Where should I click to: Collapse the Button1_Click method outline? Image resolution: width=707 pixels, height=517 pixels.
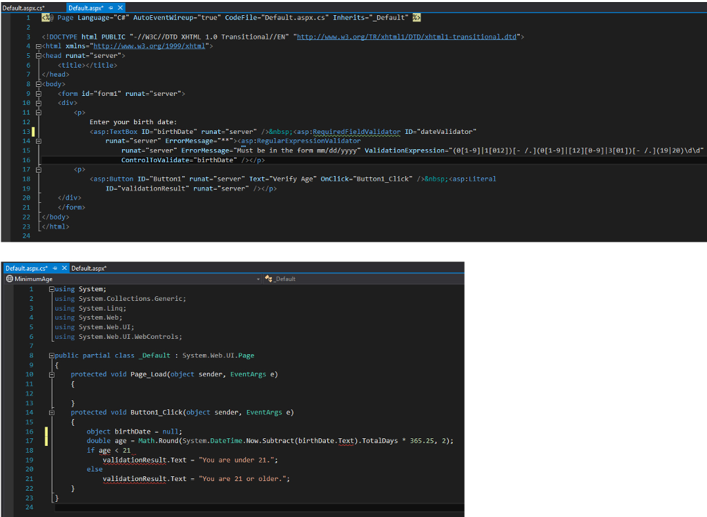pos(52,413)
